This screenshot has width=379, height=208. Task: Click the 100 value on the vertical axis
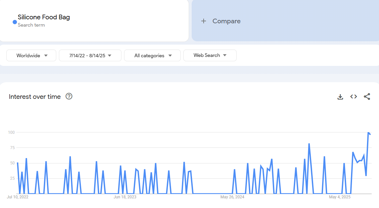pyautogui.click(x=11, y=132)
